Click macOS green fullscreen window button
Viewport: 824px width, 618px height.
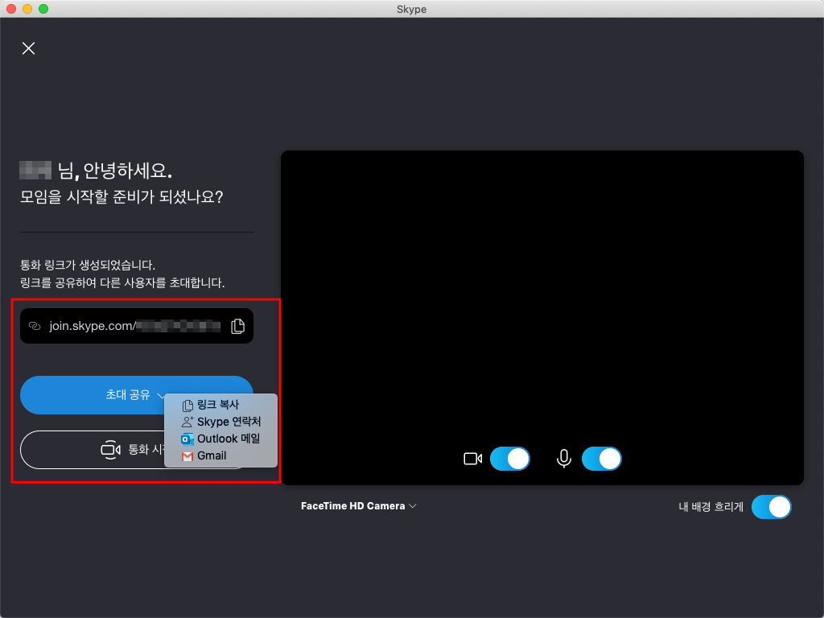[43, 9]
